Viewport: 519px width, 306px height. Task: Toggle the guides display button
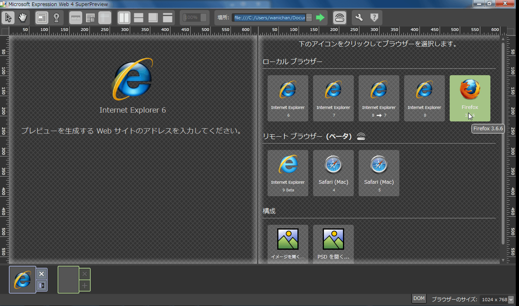[104, 18]
